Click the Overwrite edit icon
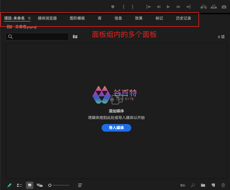Image resolution: width=230 pixels, height=190 pixels. 214,7
